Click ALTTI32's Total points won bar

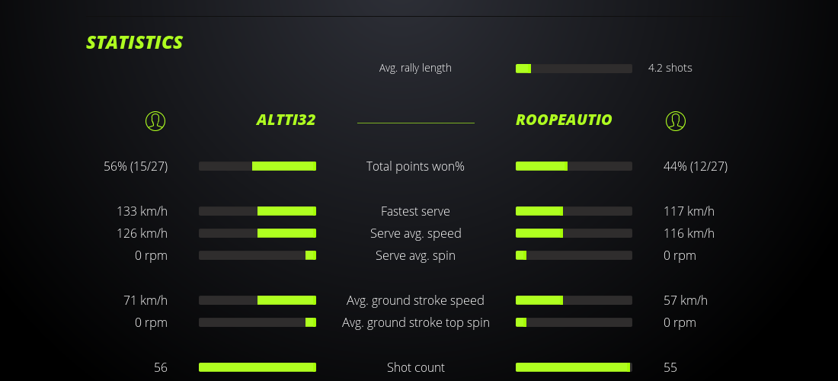coord(257,166)
